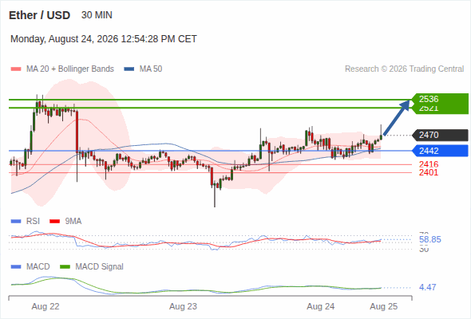Click the blue MACD legend swatch
The width and height of the screenshot is (471, 319).
pyautogui.click(x=16, y=267)
